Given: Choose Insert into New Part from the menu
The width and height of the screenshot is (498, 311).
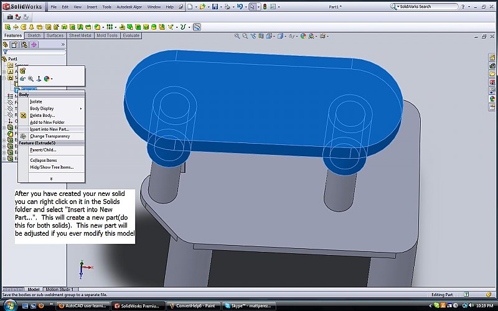Looking at the screenshot, I should [49, 129].
